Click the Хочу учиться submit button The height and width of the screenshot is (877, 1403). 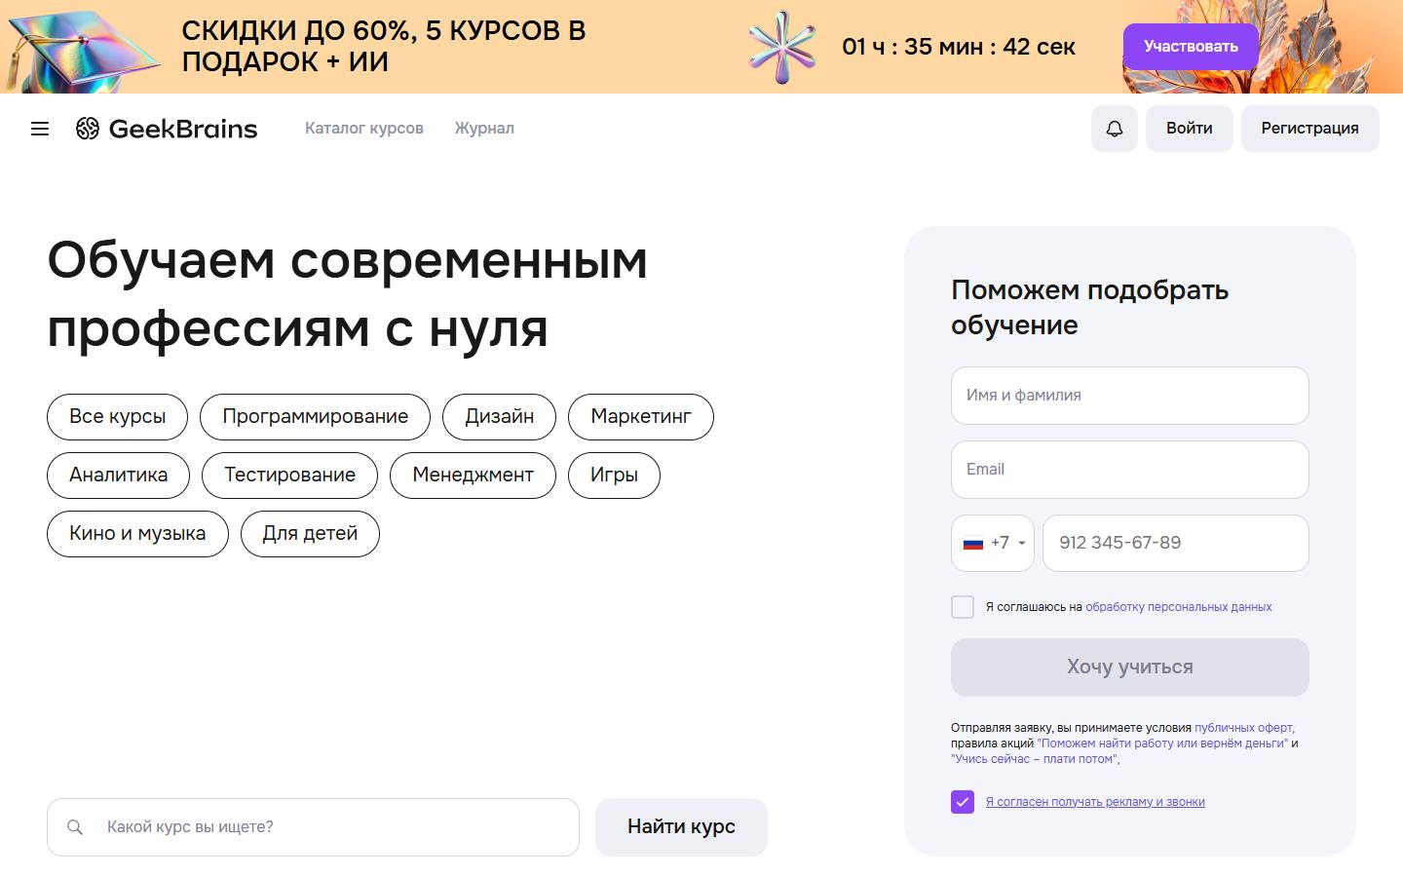[x=1130, y=667]
